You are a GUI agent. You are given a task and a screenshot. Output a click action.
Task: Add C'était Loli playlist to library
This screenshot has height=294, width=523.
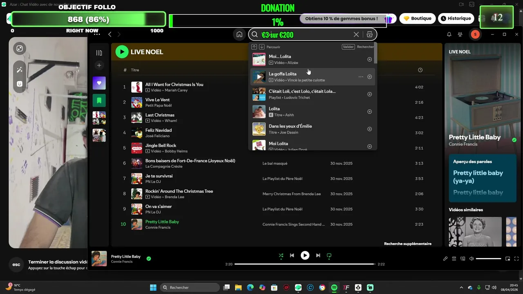[x=369, y=94]
